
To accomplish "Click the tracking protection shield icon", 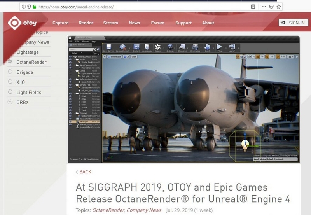I will [x=29, y=7].
